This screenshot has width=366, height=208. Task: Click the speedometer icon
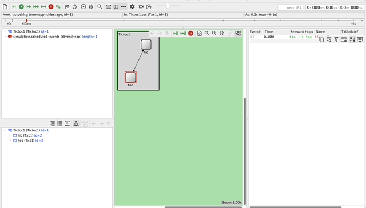point(149,6)
